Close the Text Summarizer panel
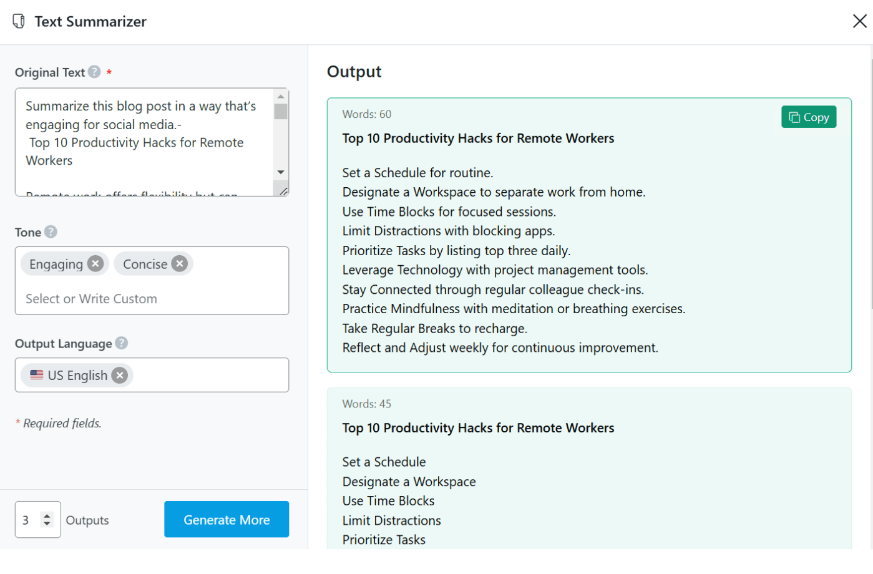 (x=859, y=21)
